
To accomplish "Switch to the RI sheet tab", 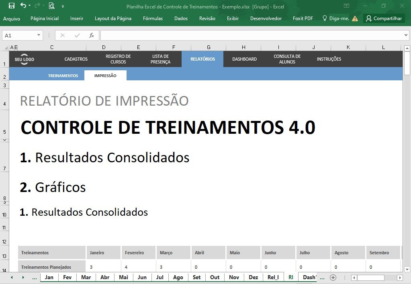I will (291, 278).
